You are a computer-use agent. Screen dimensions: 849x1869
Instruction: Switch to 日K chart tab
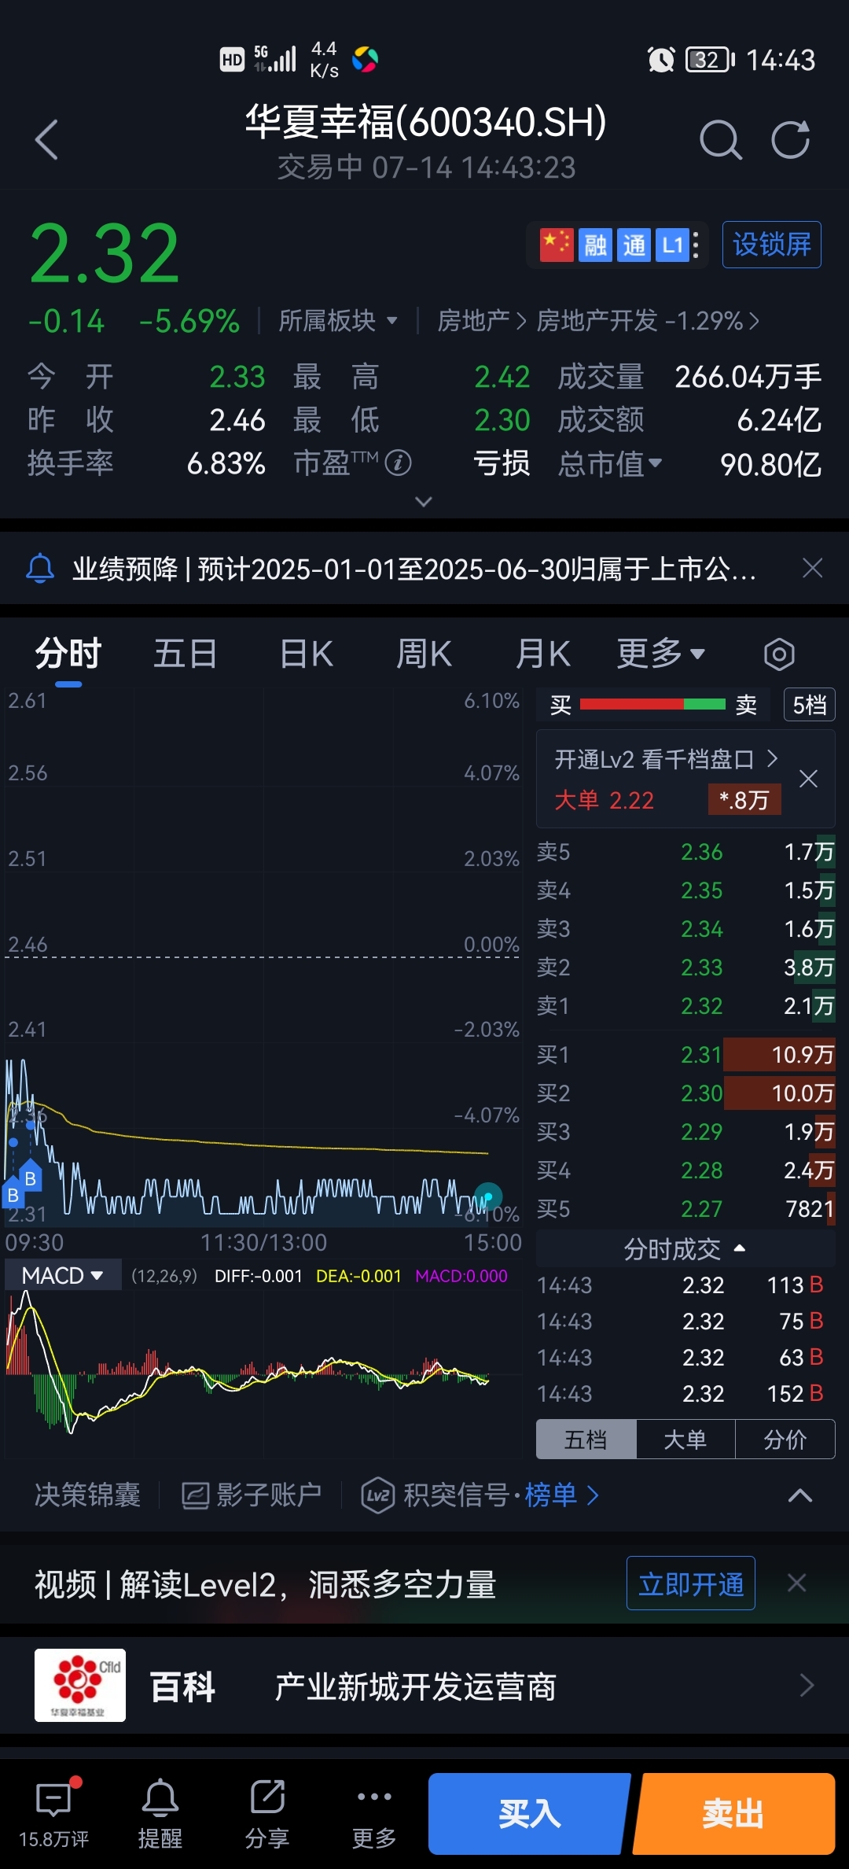(307, 654)
